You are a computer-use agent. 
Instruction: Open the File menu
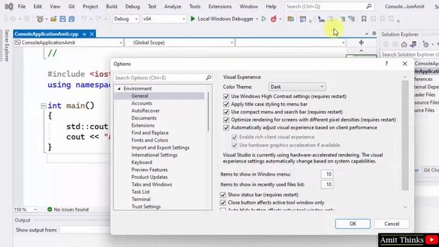21,6
